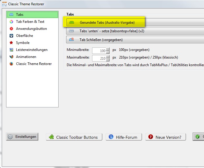204x168 pixels.
Task: Click the red star icon beside Symbole
Action: (x=11, y=43)
